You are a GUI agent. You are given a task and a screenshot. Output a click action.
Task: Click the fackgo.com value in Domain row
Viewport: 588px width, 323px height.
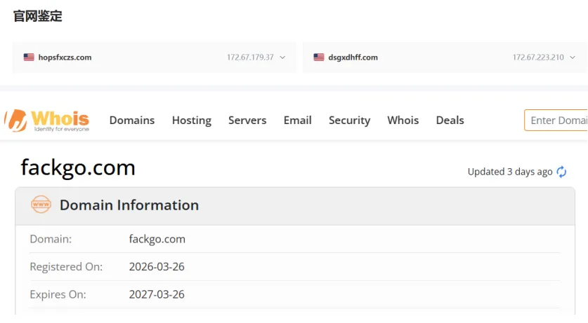pyautogui.click(x=157, y=239)
